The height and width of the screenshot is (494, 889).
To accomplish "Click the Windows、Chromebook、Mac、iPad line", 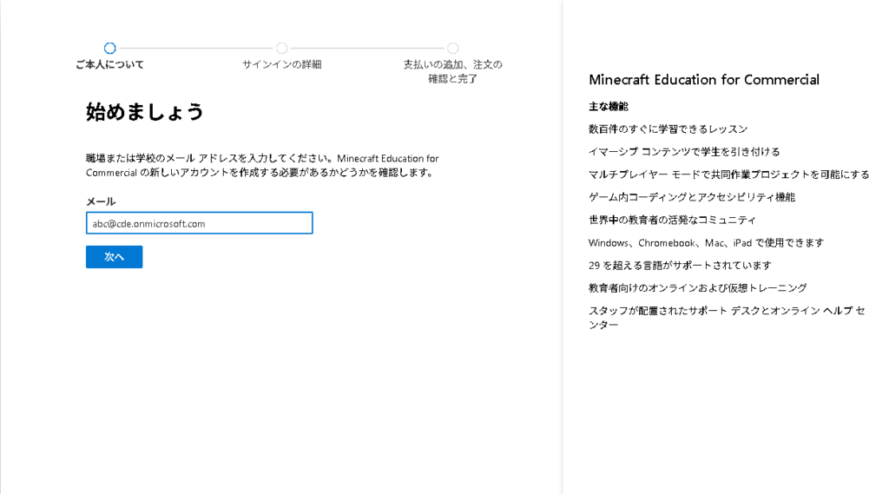I will [706, 243].
